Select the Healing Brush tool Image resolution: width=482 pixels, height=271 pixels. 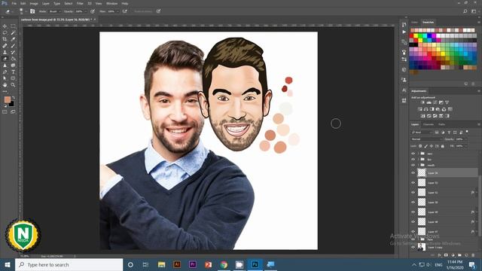[5, 46]
